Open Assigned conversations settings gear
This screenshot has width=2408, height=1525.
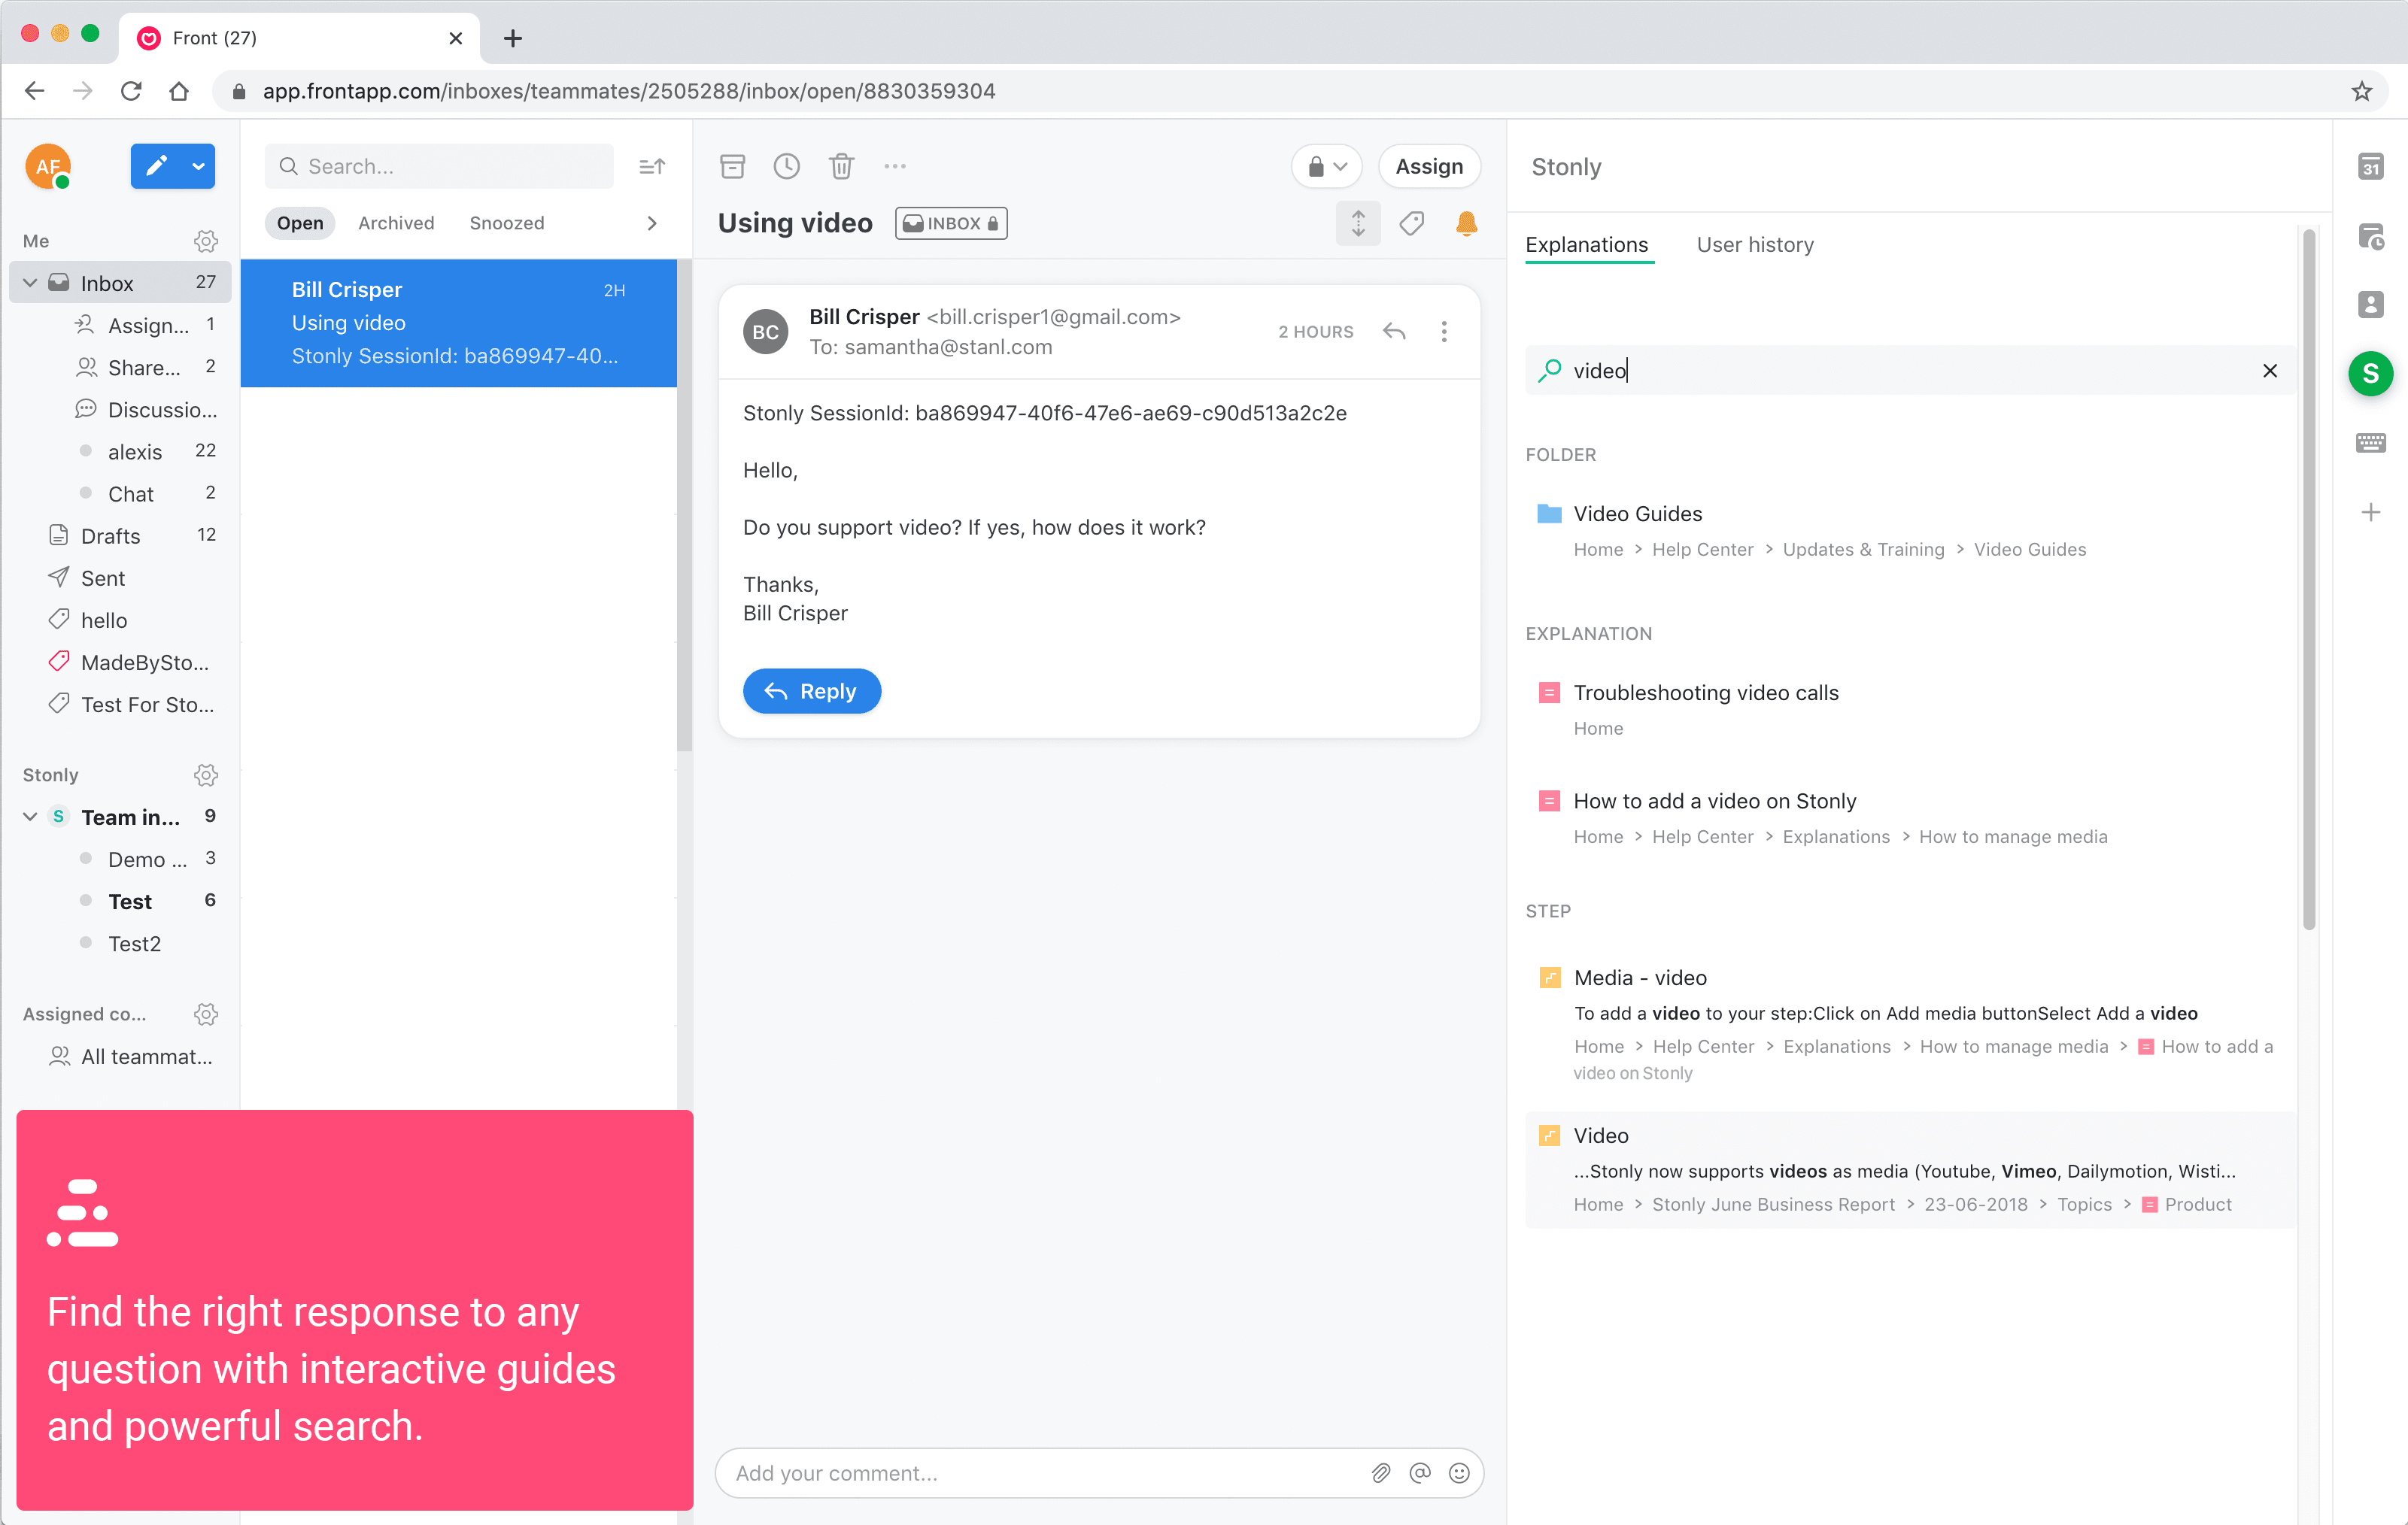206,1014
